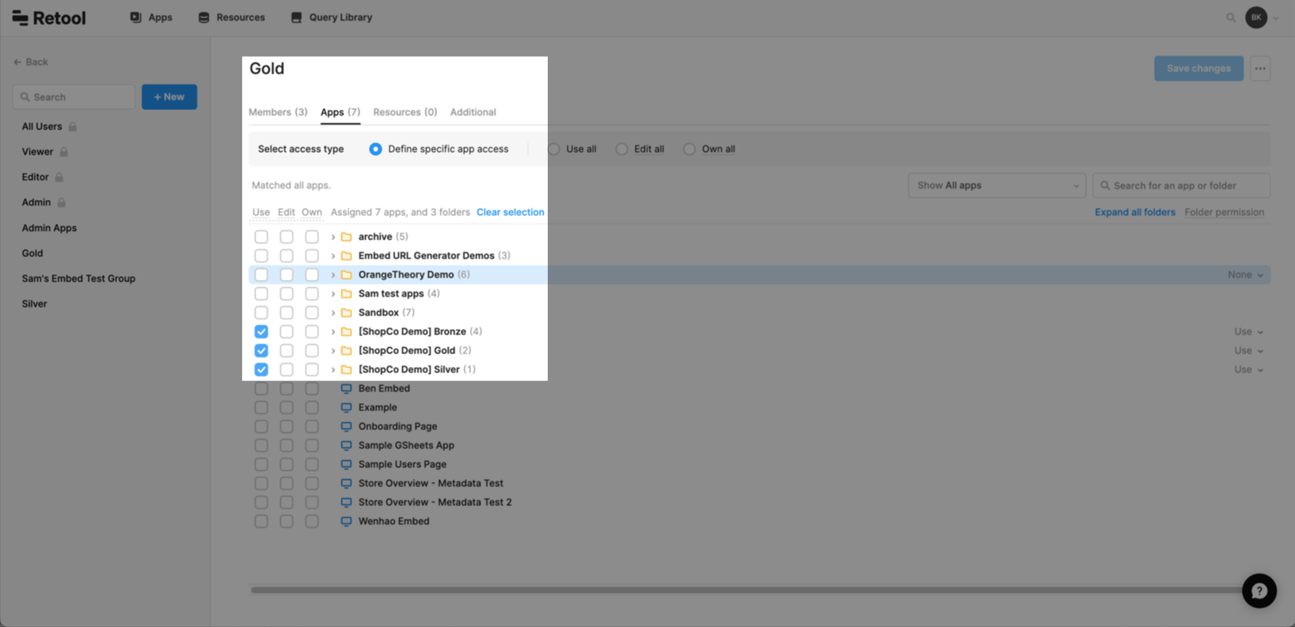Click the Folder permission link
1295x627 pixels.
[1225, 212]
